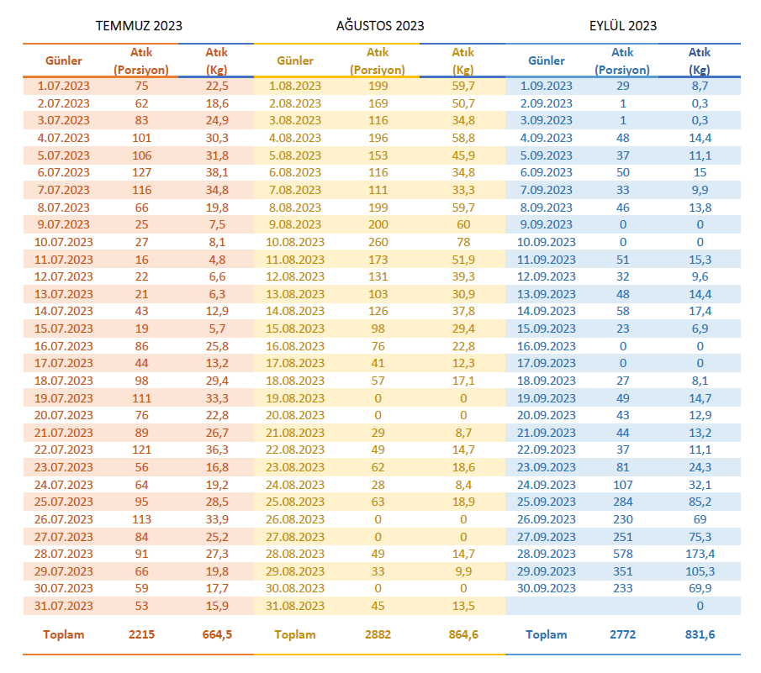Select the 10.08.2023 date cell
The image size is (761, 673).
[x=295, y=242]
